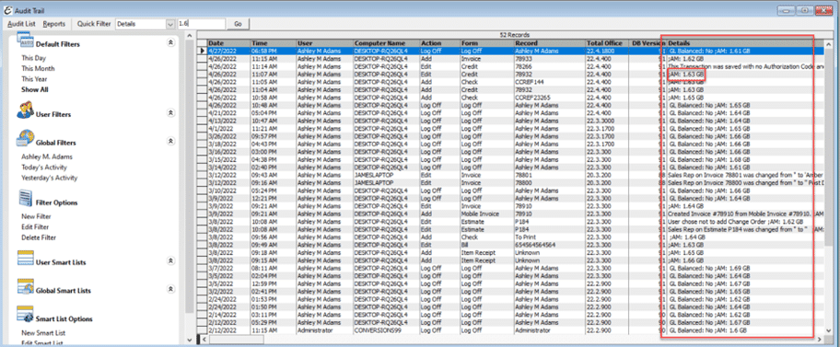Click New Filter option
Screen dimensions: 840x347
point(37,216)
